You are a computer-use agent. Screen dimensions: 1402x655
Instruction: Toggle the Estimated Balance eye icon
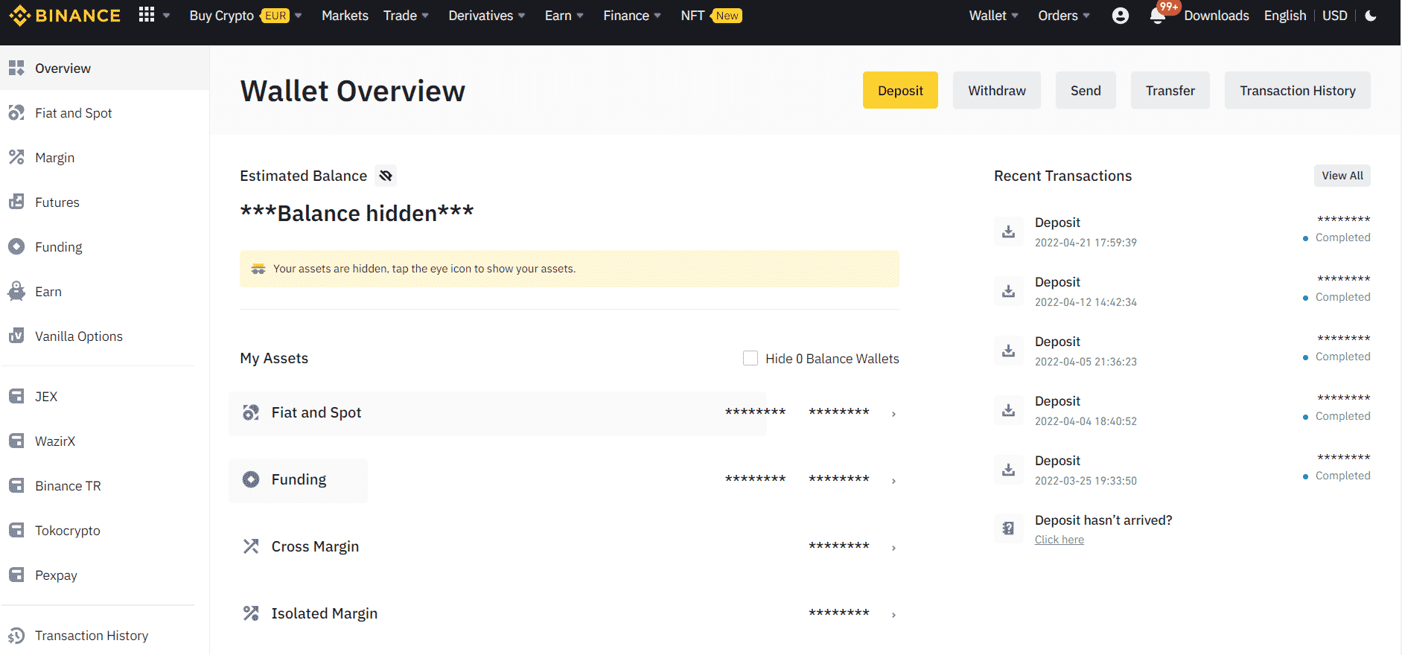(x=386, y=176)
